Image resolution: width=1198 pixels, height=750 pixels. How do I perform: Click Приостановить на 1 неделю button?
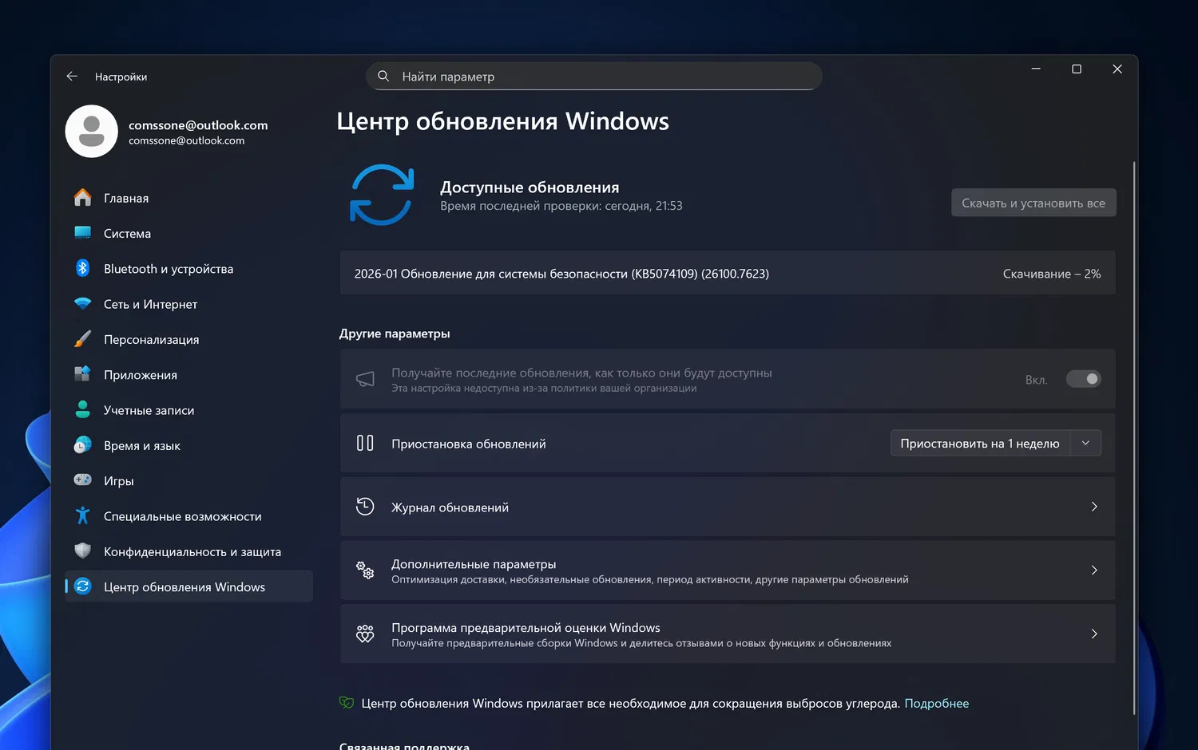point(980,443)
